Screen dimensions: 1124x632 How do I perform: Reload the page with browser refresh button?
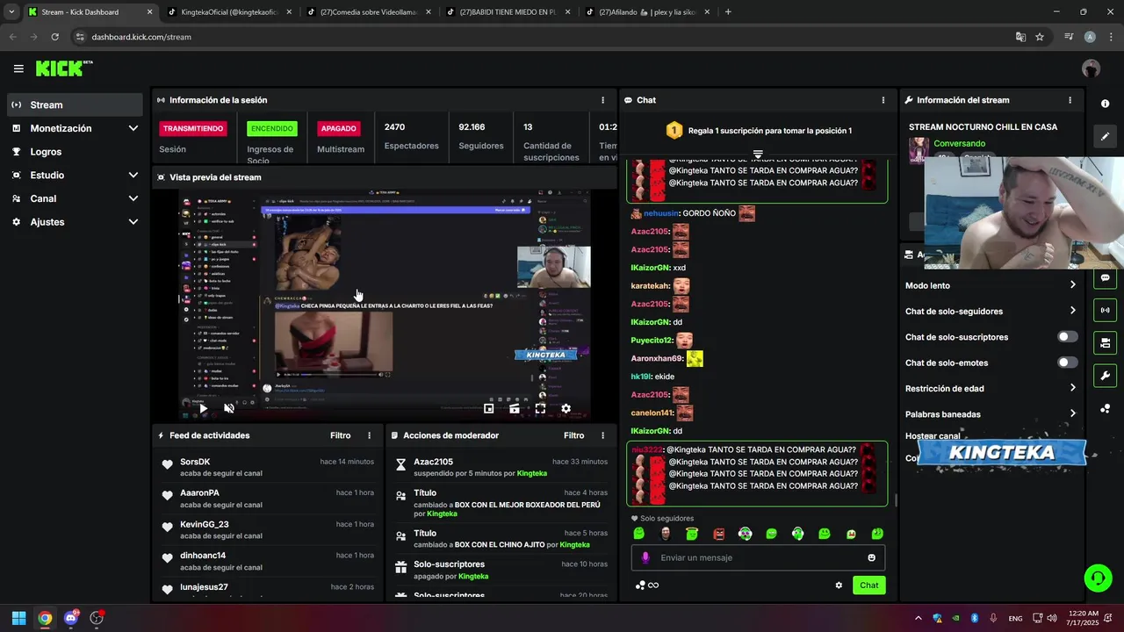click(54, 37)
